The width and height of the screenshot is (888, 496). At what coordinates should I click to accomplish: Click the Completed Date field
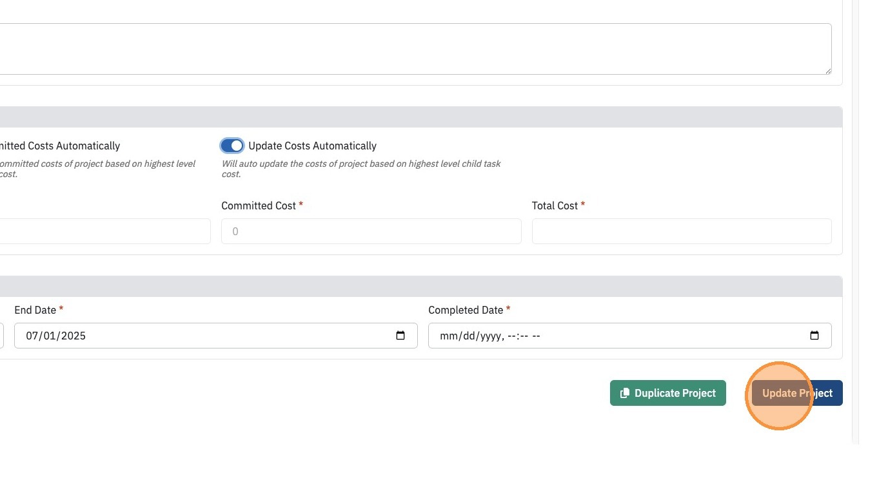[x=630, y=336]
